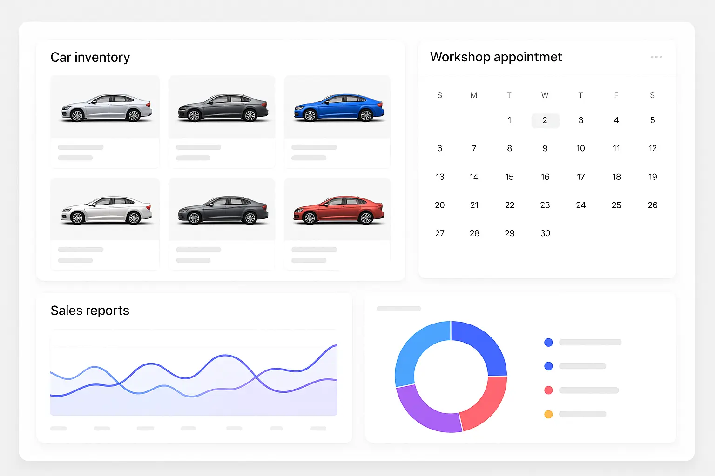Select date 30 in the calendar
Screen dimensions: 715x476
point(545,233)
